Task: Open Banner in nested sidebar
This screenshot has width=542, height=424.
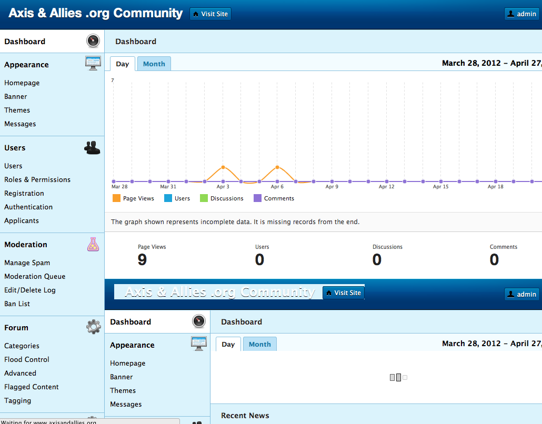Action: [122, 377]
